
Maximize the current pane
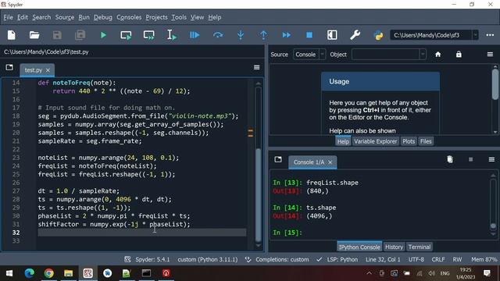click(332, 35)
